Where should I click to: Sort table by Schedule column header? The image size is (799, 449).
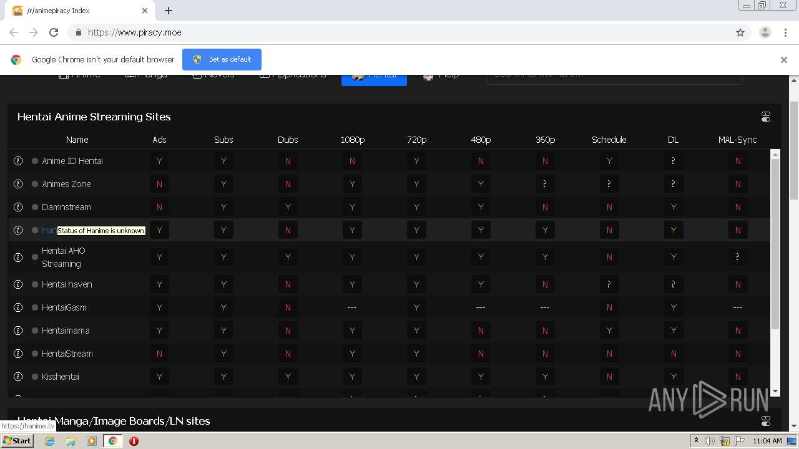tap(609, 140)
